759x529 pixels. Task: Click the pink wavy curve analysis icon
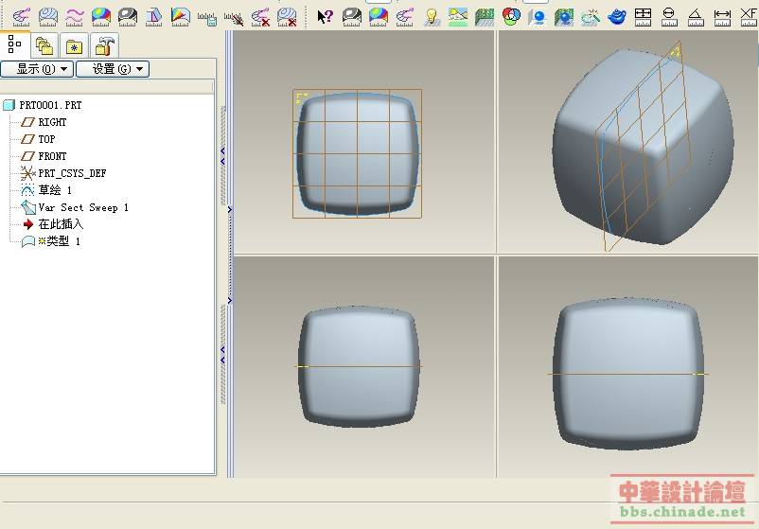pos(74,16)
